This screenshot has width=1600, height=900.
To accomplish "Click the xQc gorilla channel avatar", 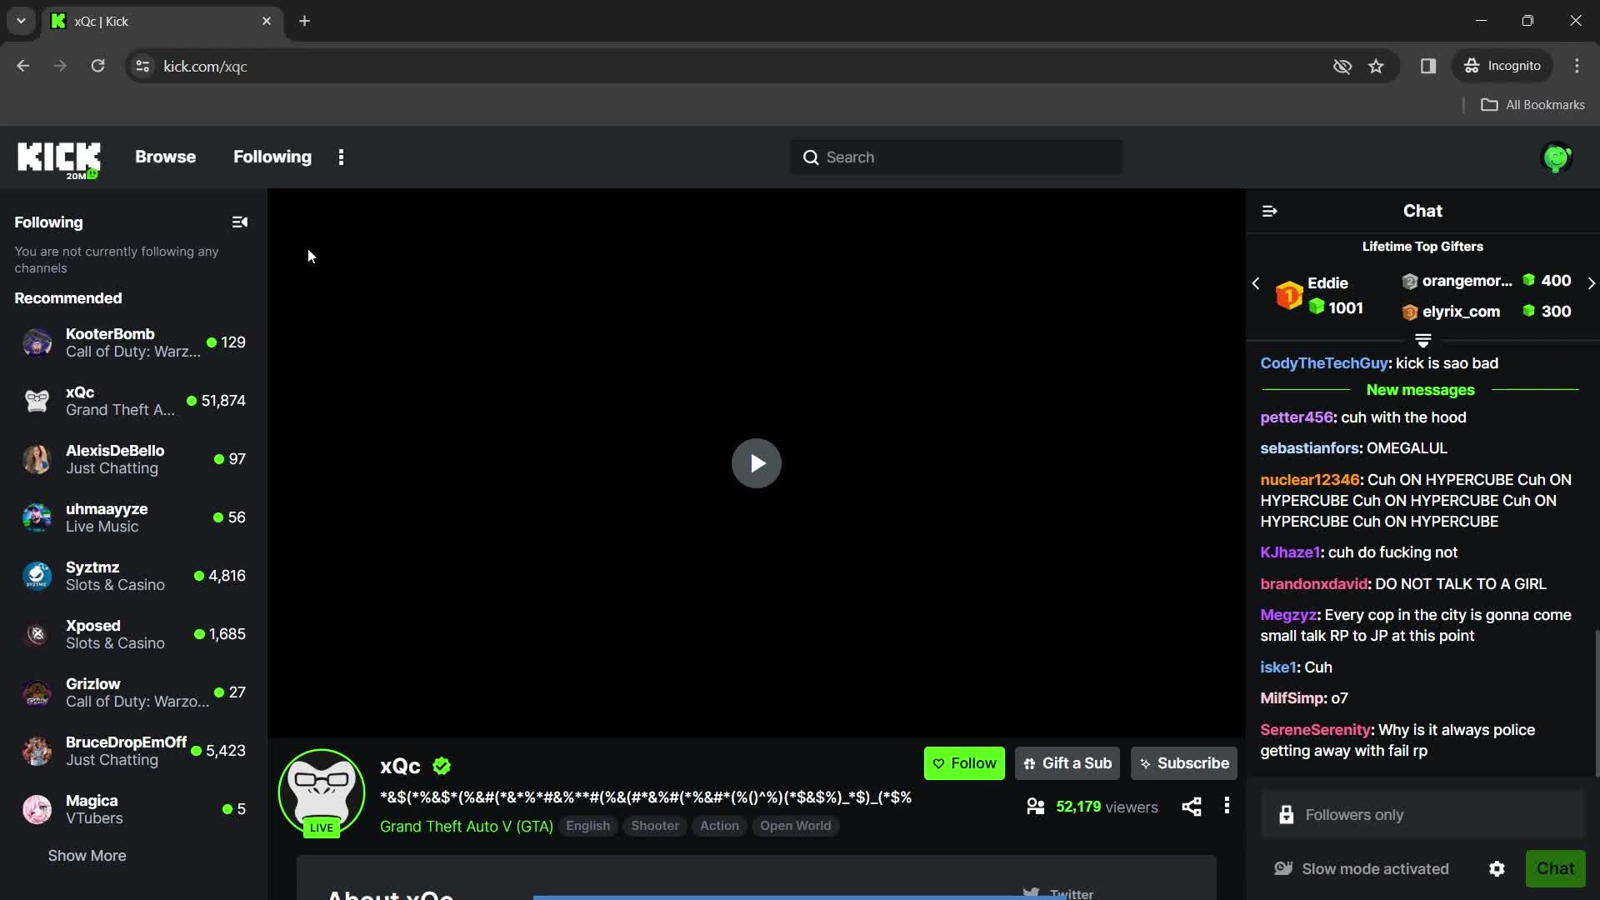I will point(322,792).
